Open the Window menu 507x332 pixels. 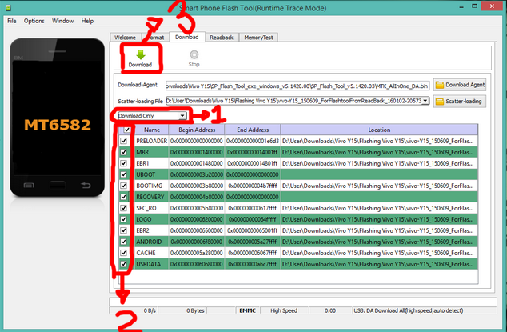click(62, 21)
